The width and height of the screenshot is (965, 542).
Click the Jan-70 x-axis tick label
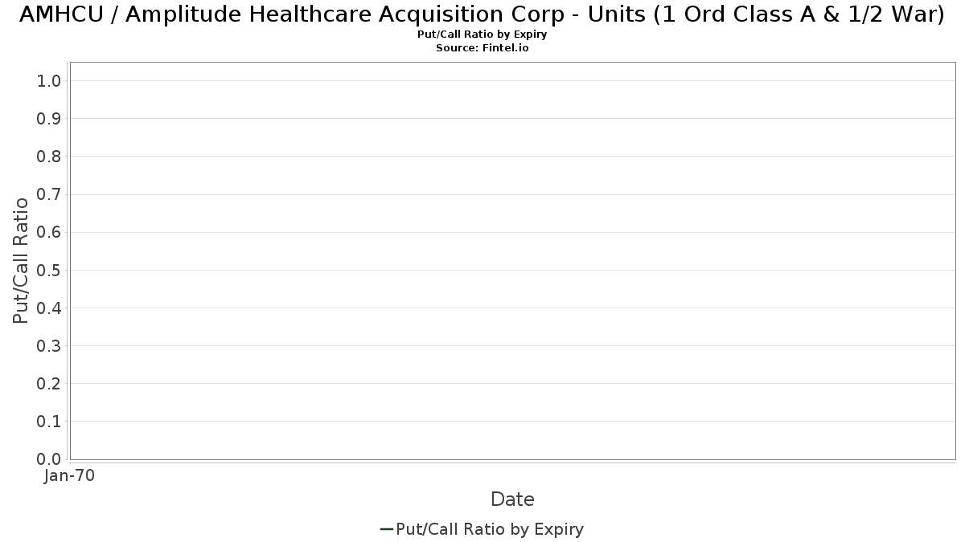pos(70,476)
